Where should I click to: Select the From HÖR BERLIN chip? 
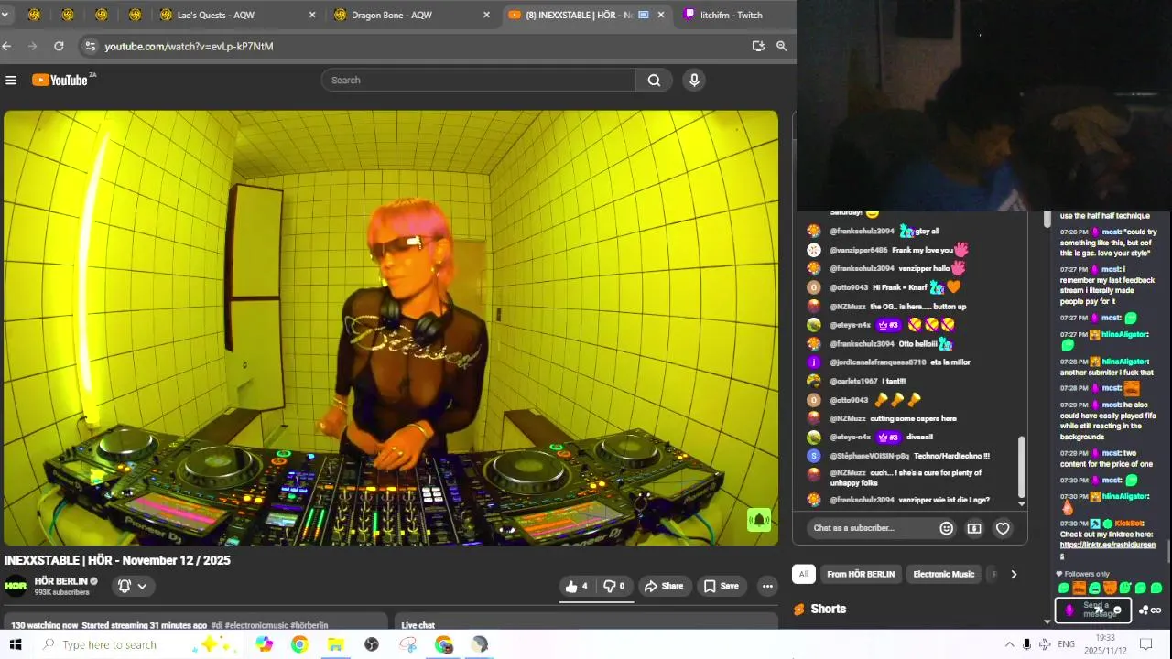click(x=861, y=575)
